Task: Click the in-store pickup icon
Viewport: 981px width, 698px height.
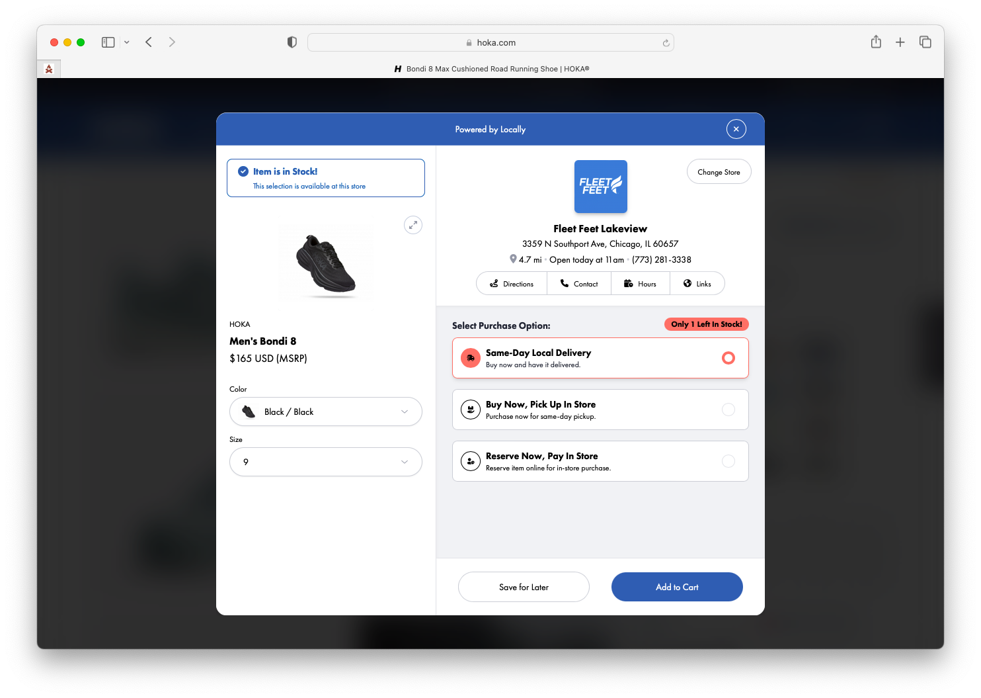Action: tap(471, 410)
